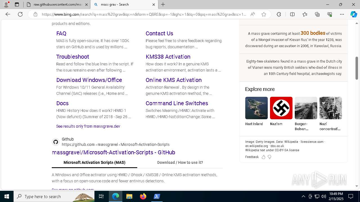The image size is (360, 202).
Task: Open PowerShell from the taskbar
Action: [157, 196]
